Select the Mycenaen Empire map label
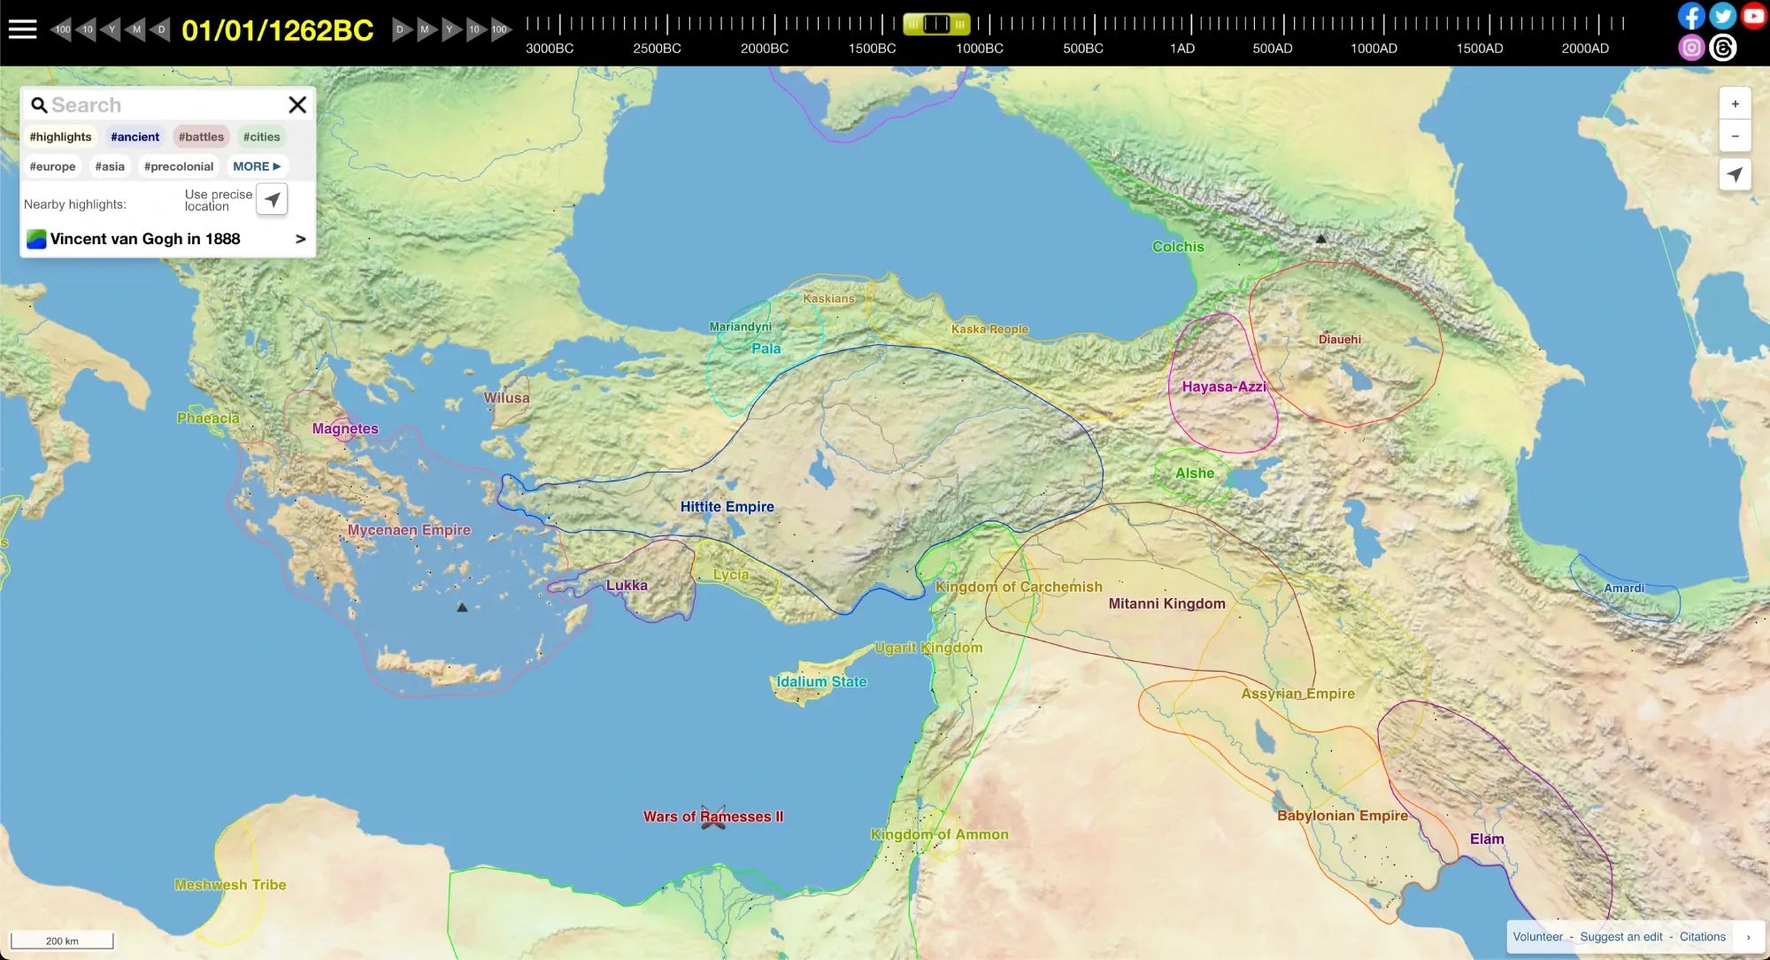 coord(409,530)
